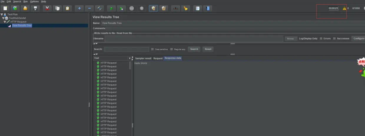The height and width of the screenshot is (136, 365).
Task: Open Help with question mark icon
Action: [208, 8]
